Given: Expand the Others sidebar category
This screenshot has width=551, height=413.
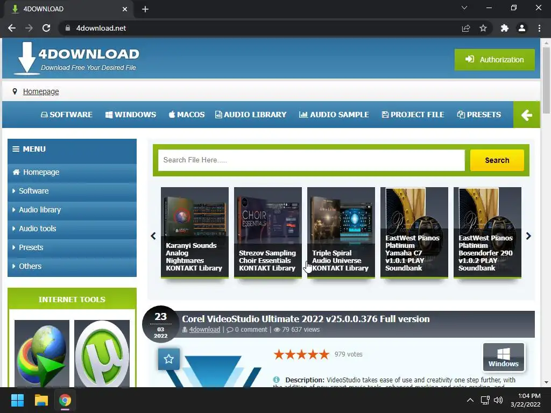Looking at the screenshot, I should click(72, 266).
